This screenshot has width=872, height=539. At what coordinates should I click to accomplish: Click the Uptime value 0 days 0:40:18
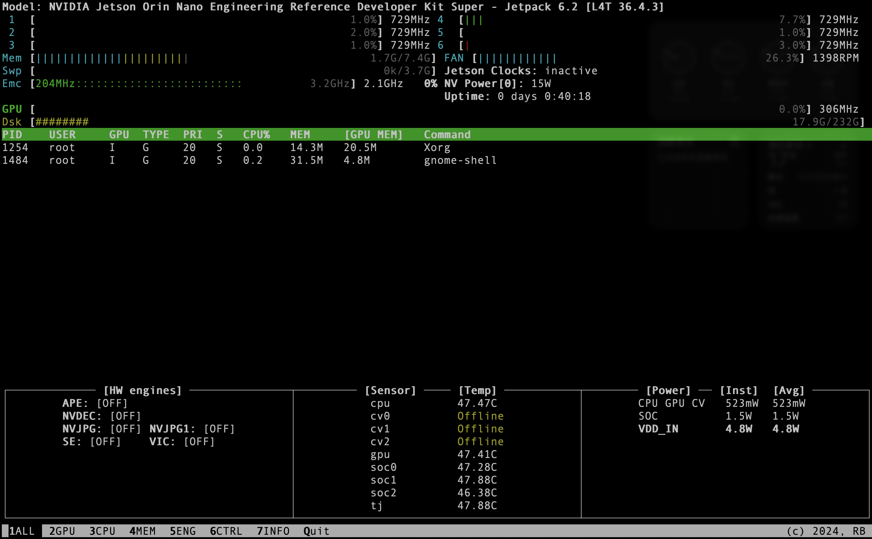point(544,97)
